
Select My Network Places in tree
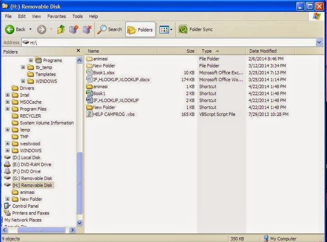(x=23, y=220)
